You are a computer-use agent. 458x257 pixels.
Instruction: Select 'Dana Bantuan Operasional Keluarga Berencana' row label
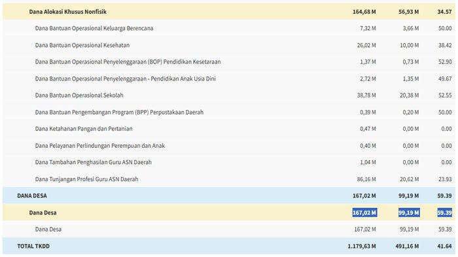tap(94, 28)
